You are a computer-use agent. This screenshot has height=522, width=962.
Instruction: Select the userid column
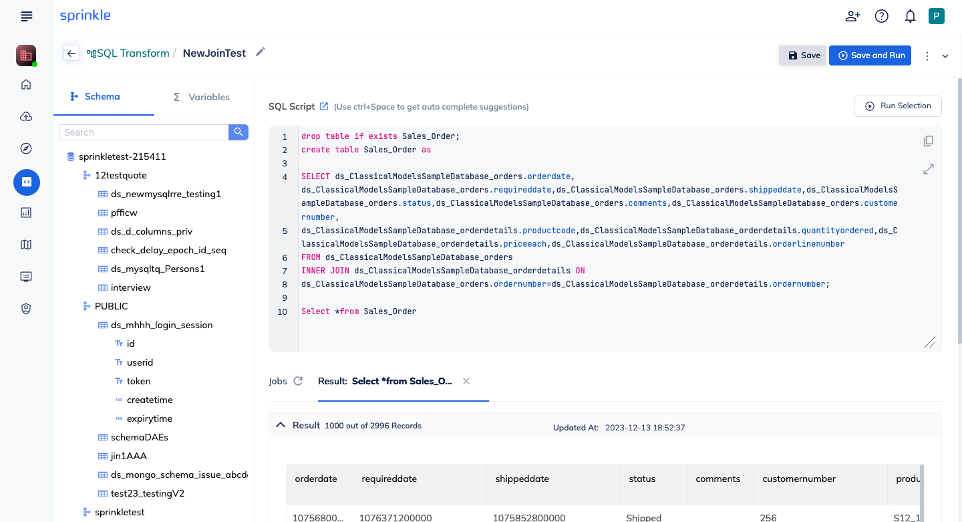(x=140, y=362)
